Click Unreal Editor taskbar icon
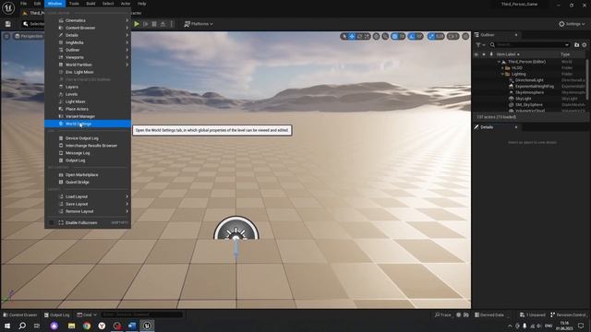 click(x=147, y=326)
